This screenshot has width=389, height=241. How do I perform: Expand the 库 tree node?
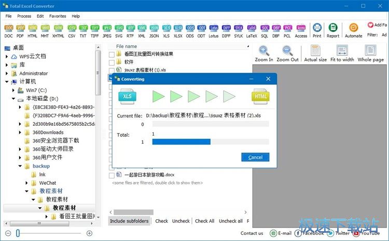click(7, 65)
